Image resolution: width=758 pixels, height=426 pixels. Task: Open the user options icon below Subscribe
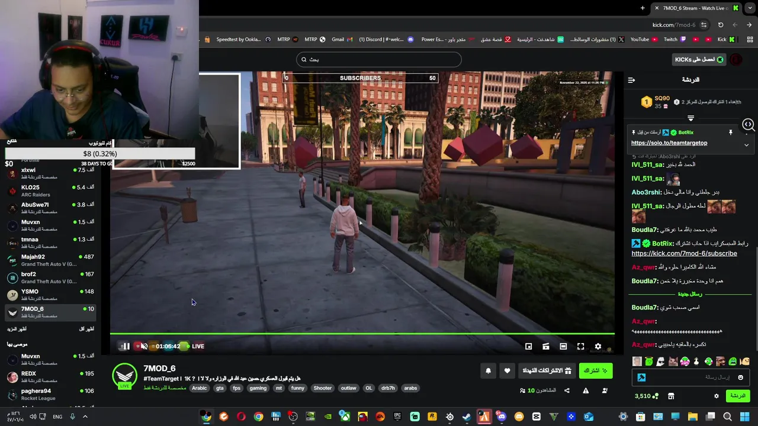pyautogui.click(x=605, y=390)
